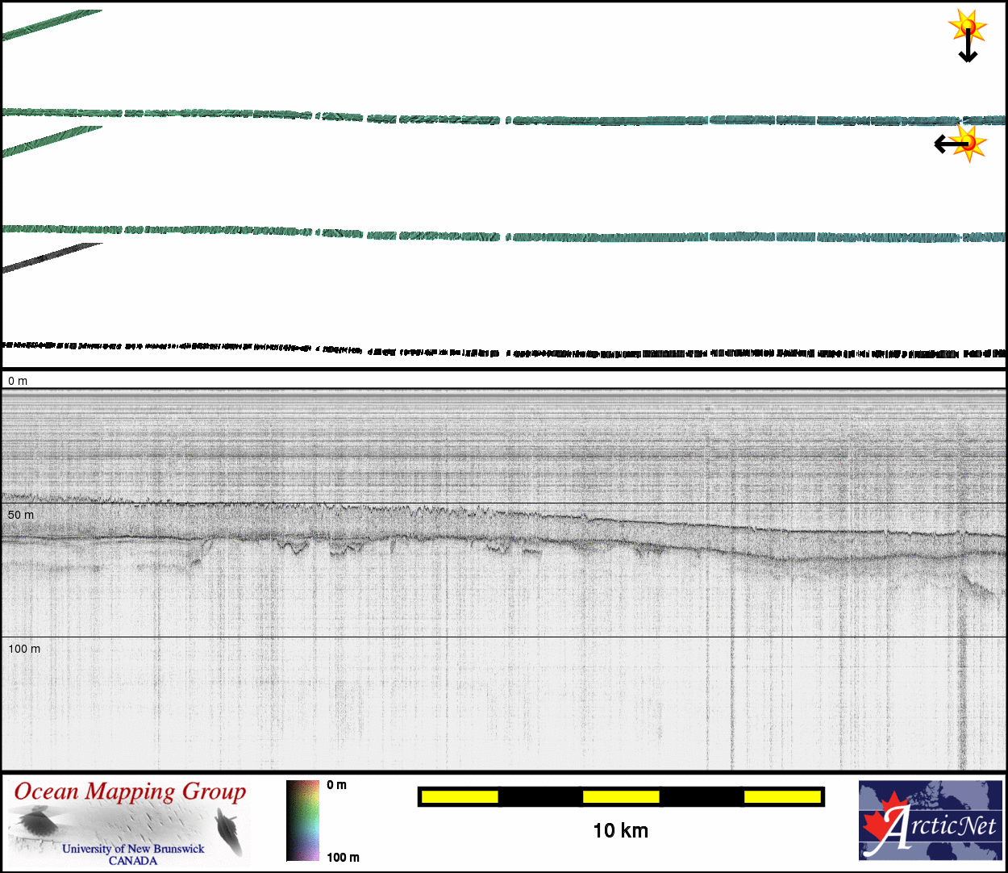The height and width of the screenshot is (873, 1008).
Task: Click the depth color scale legend
Action: click(x=302, y=820)
